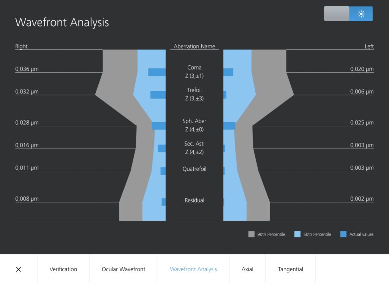Viewport: 389px width, 283px height.
Task: Switch to the Axial tab
Action: [x=247, y=269]
